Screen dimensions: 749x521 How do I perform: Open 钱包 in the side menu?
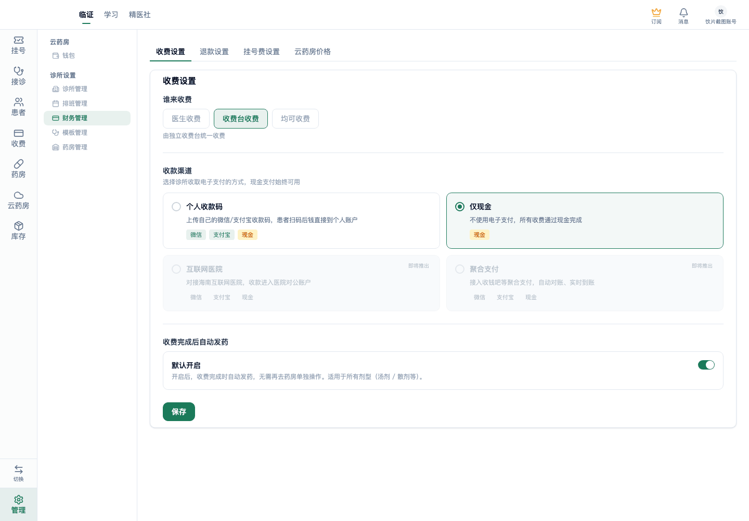[x=87, y=56]
